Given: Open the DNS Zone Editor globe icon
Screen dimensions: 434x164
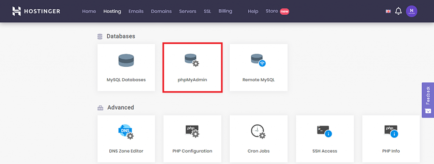Looking at the screenshot, I should [x=126, y=132].
